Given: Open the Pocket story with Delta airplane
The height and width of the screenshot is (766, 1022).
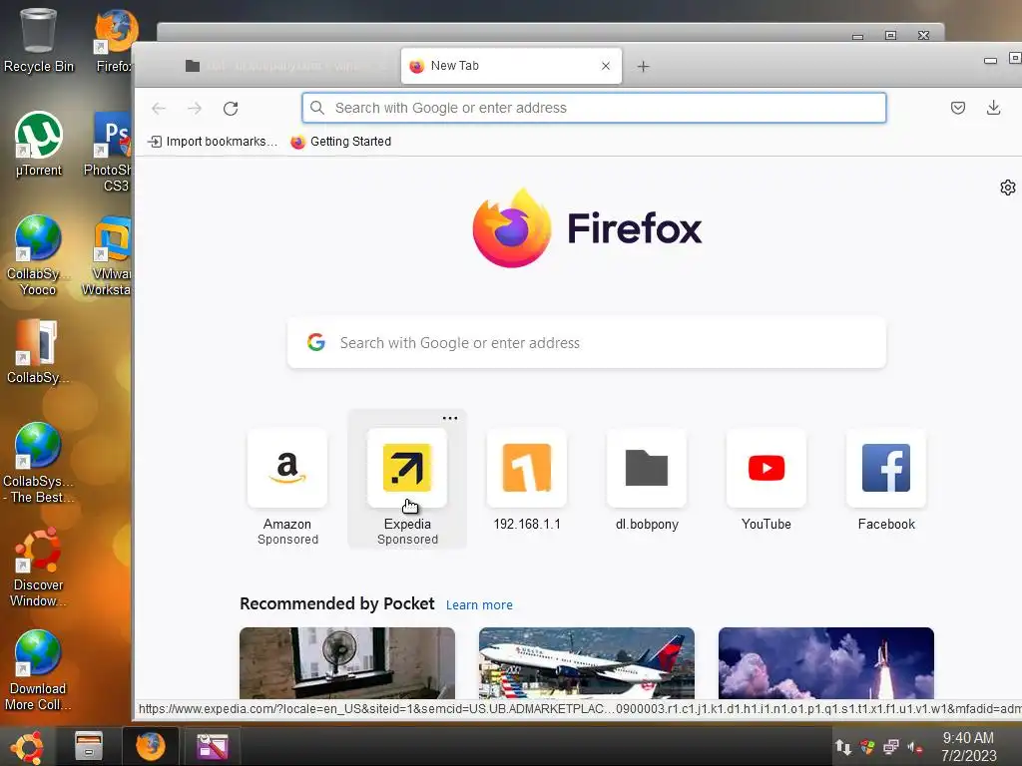Looking at the screenshot, I should 587,663.
